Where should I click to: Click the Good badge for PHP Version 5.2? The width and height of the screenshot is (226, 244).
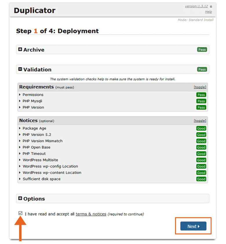(x=201, y=135)
